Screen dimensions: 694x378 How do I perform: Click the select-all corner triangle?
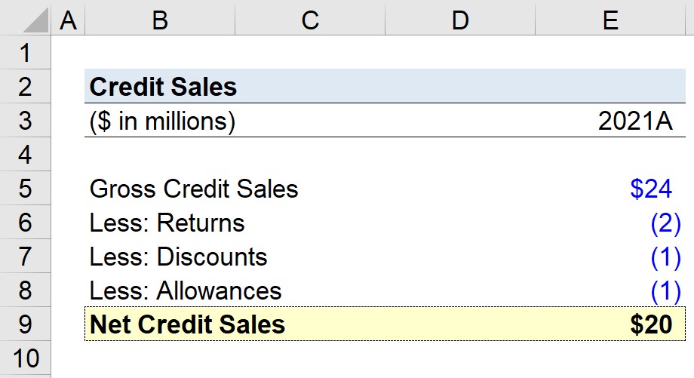pyautogui.click(x=35, y=20)
